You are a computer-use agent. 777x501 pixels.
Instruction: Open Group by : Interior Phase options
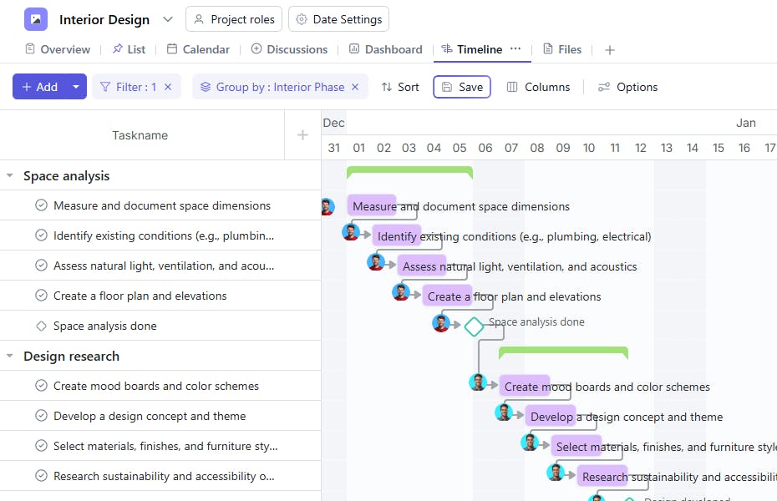pos(272,87)
